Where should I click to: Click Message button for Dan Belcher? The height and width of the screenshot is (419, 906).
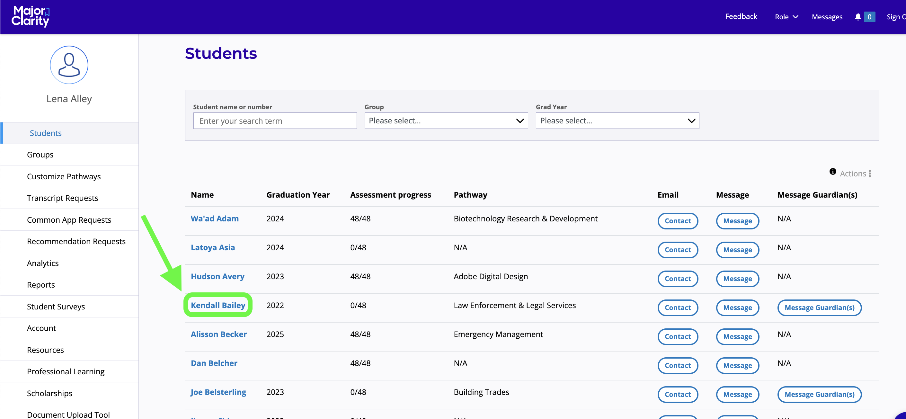point(738,366)
